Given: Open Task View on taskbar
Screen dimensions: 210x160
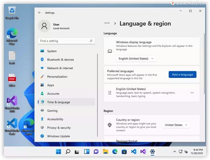Looking at the screenshot, I should (x=77, y=152).
